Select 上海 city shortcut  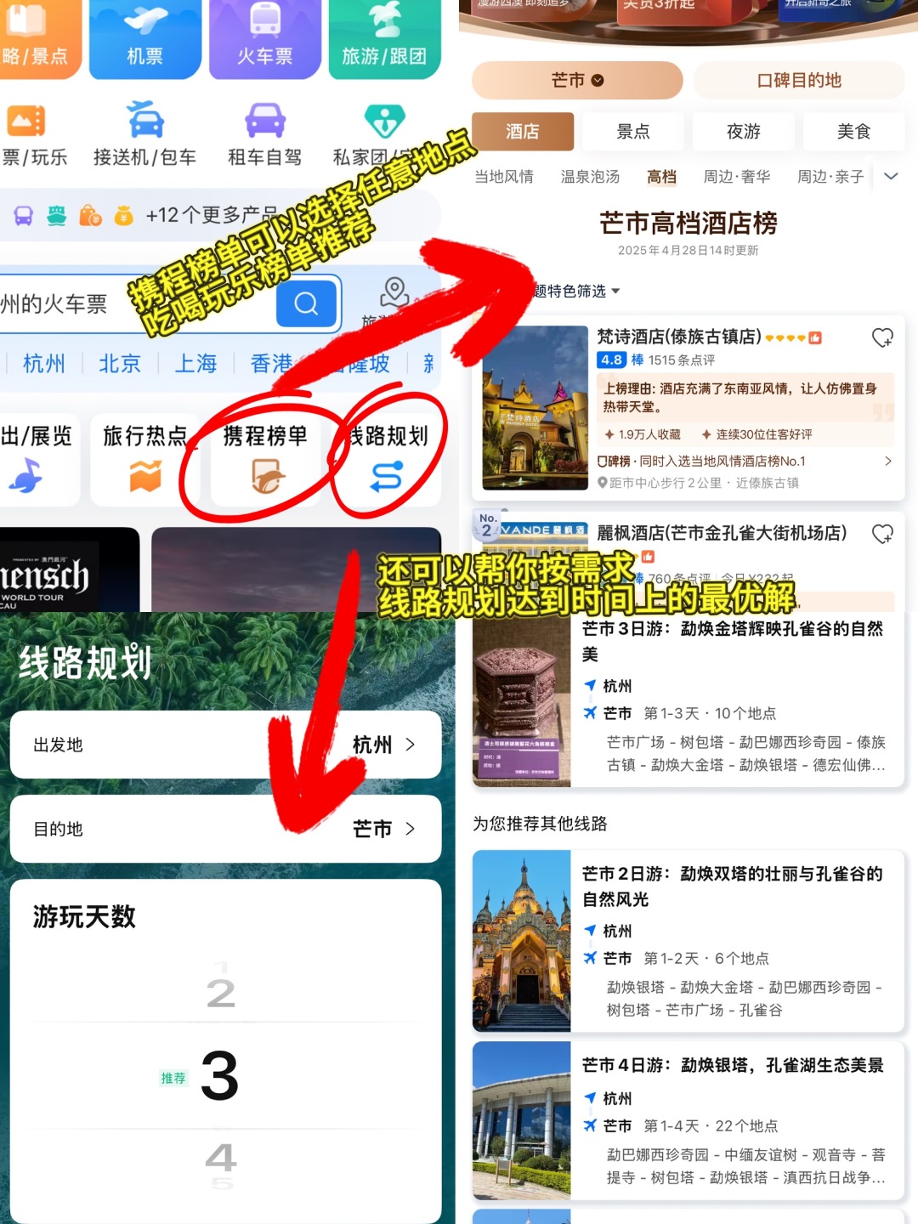pyautogui.click(x=195, y=364)
